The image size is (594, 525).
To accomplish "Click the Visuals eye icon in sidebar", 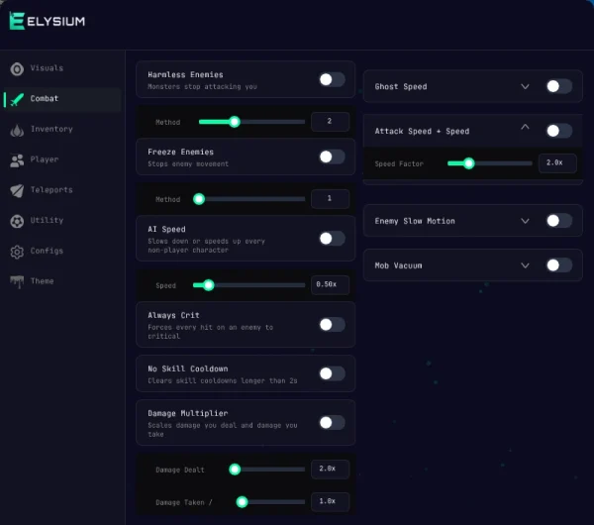I will 17,69.
